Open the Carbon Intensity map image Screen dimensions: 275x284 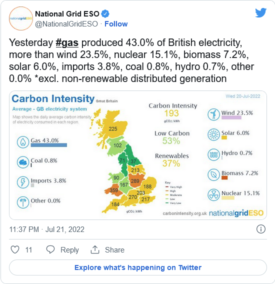point(138,155)
